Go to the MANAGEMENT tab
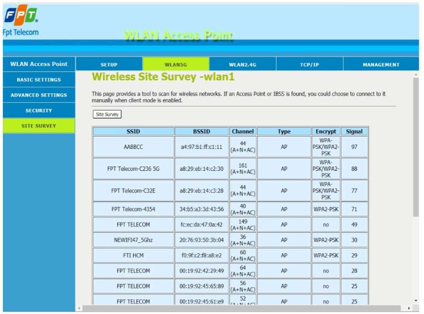Viewport: 424px width, 314px height. click(x=381, y=64)
